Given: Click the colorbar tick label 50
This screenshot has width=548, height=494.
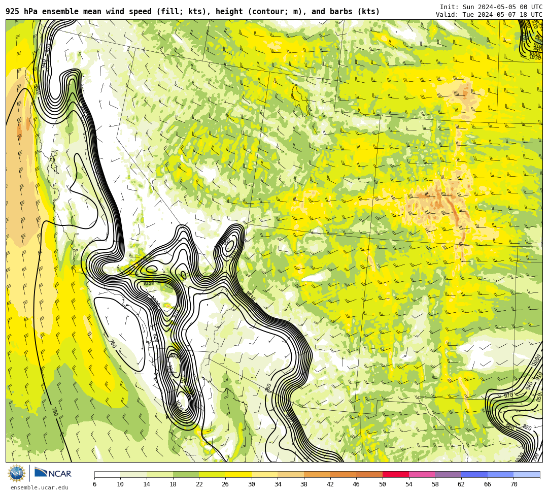Looking at the screenshot, I should pyautogui.click(x=383, y=484).
